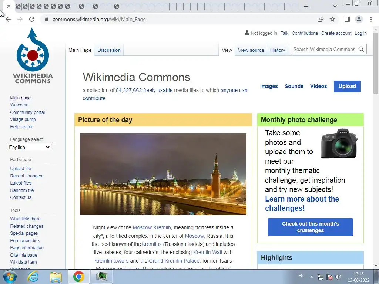379x284 pixels.
Task: Click the page vertical scrollbar thumb
Action: (x=376, y=62)
